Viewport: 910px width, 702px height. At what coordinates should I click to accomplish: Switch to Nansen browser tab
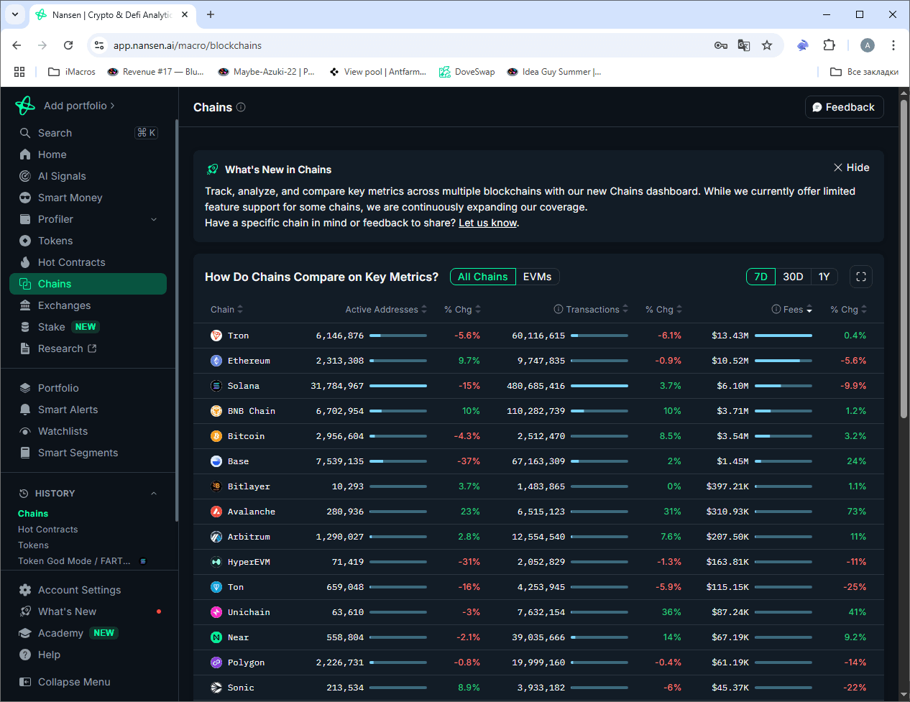point(112,14)
